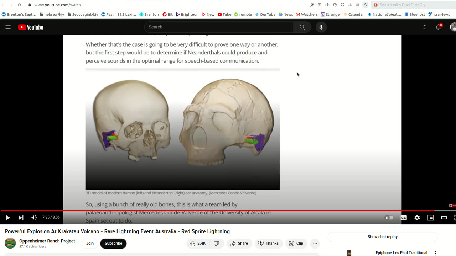Viewport: 456px width, 256px height.
Task: Open the notifications bell
Action: click(x=438, y=27)
